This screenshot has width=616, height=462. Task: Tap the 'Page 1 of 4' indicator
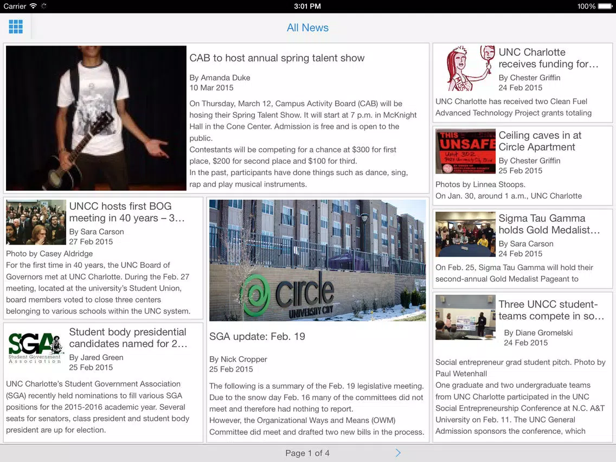[307, 453]
